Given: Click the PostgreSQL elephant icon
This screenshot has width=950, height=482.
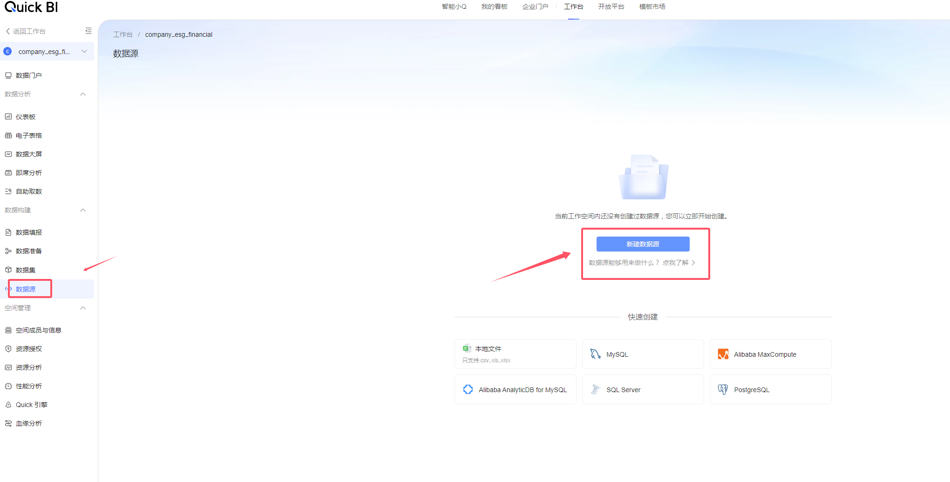Looking at the screenshot, I should [723, 389].
